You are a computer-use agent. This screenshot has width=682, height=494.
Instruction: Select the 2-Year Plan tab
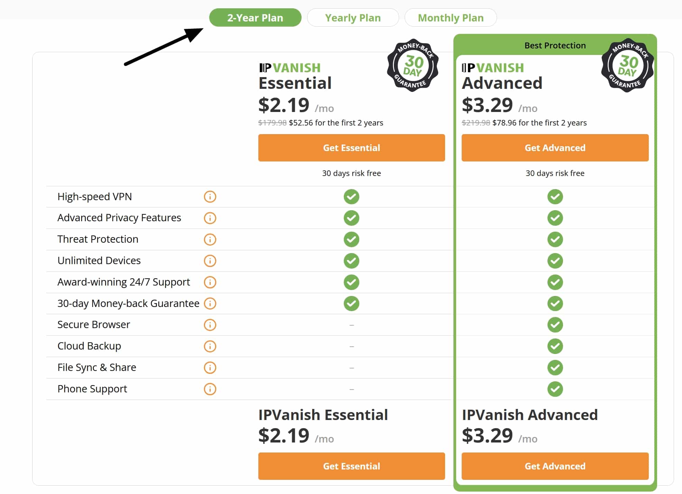[x=255, y=18]
